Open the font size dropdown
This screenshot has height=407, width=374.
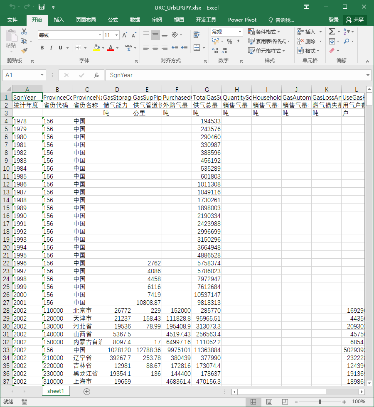[x=117, y=35]
